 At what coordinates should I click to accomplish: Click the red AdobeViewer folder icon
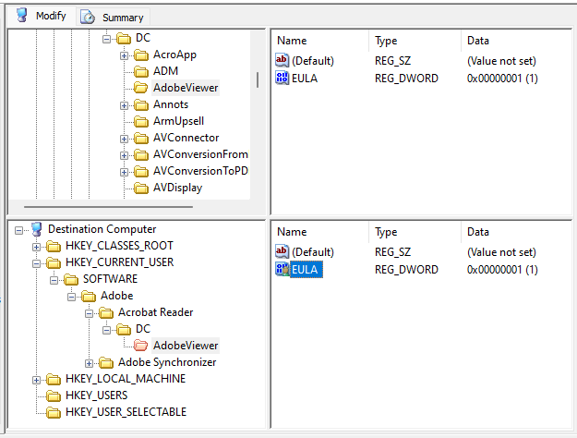pyautogui.click(x=141, y=346)
